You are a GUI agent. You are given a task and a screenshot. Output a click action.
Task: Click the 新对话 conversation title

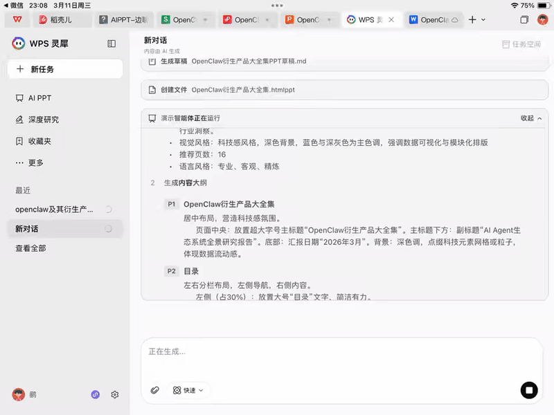(x=155, y=40)
